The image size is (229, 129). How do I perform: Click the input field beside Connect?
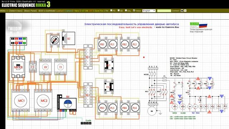(164, 11)
